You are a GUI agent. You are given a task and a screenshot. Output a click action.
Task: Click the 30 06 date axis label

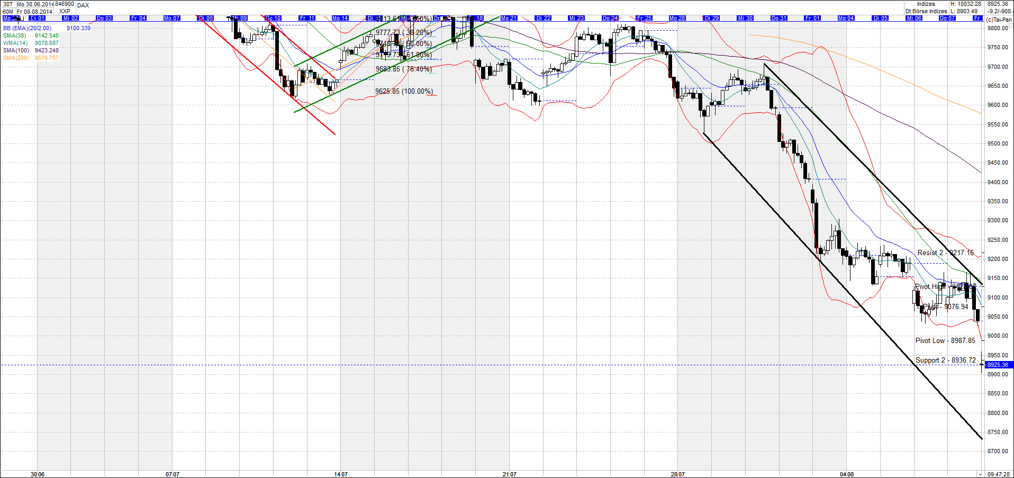(38, 474)
